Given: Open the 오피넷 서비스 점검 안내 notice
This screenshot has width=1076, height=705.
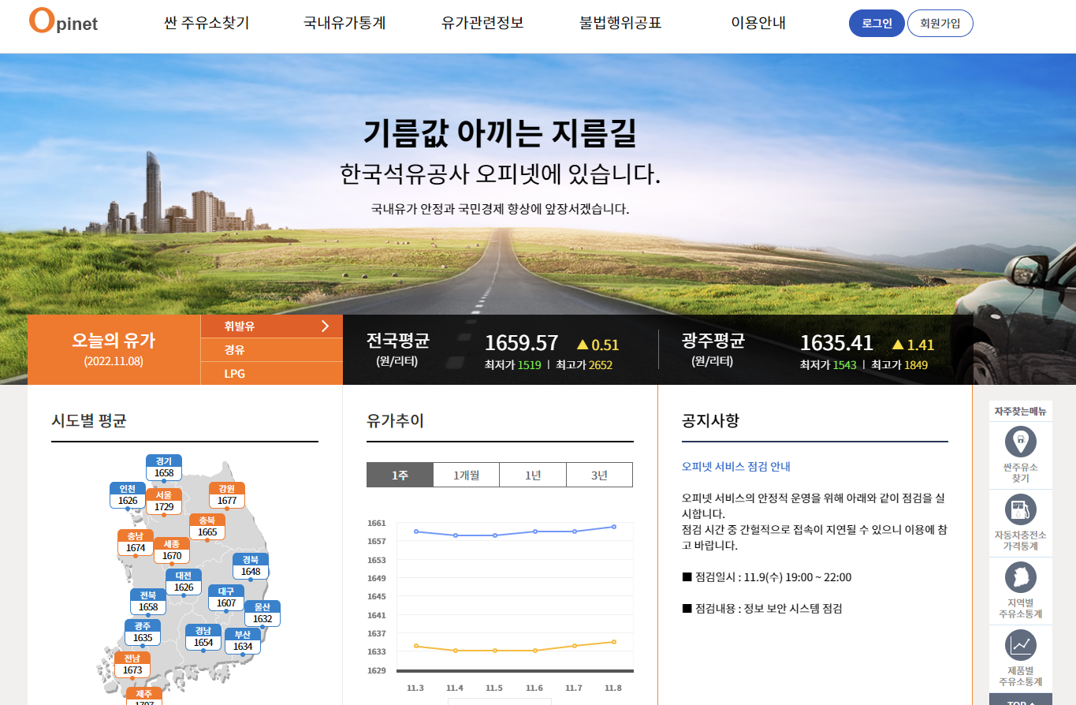Looking at the screenshot, I should (x=736, y=466).
